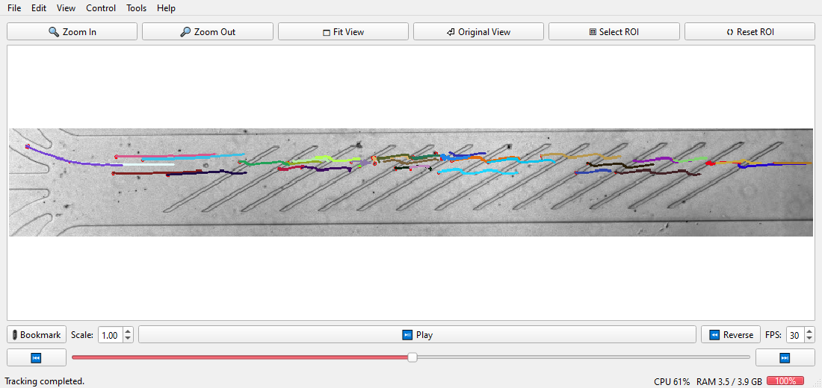
Task: Click the unplayed gray part of the timeline
Action: click(584, 357)
